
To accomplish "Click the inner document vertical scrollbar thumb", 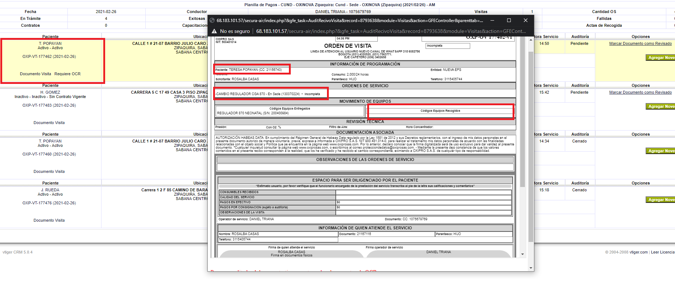I will [522, 112].
